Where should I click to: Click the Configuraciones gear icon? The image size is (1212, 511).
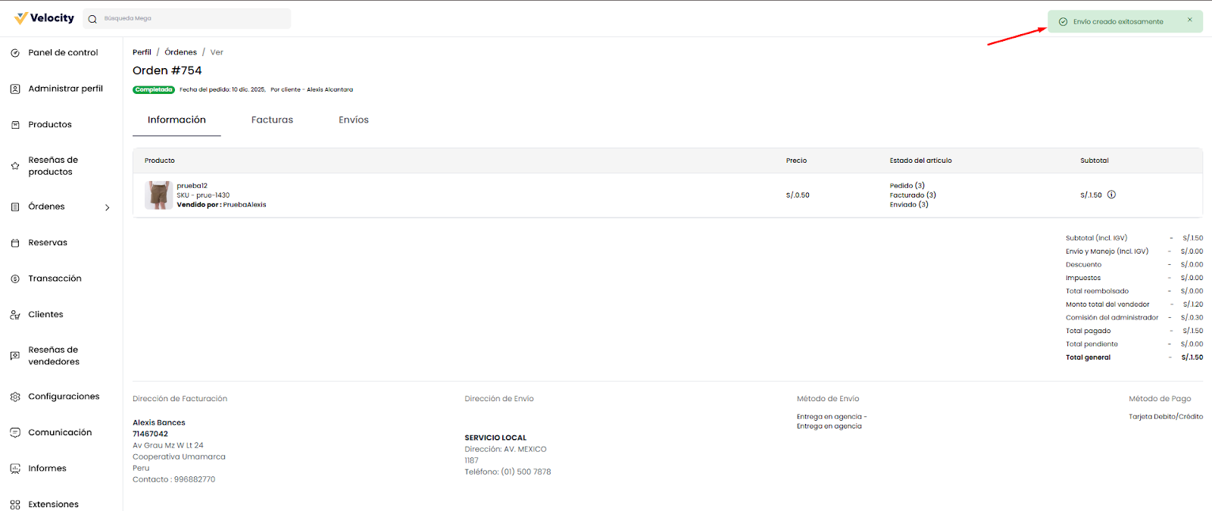coord(15,397)
